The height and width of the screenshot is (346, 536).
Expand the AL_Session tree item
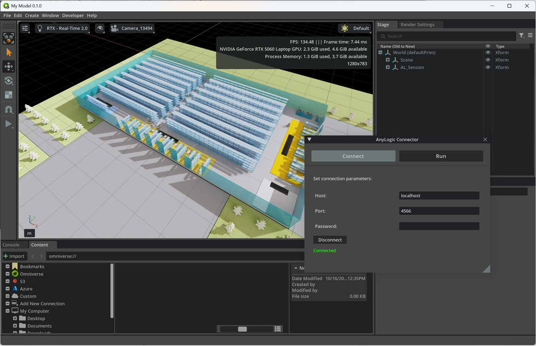click(387, 67)
